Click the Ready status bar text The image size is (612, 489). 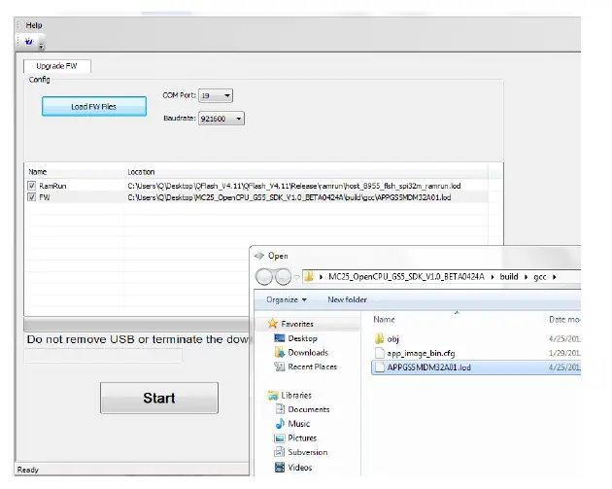28,470
